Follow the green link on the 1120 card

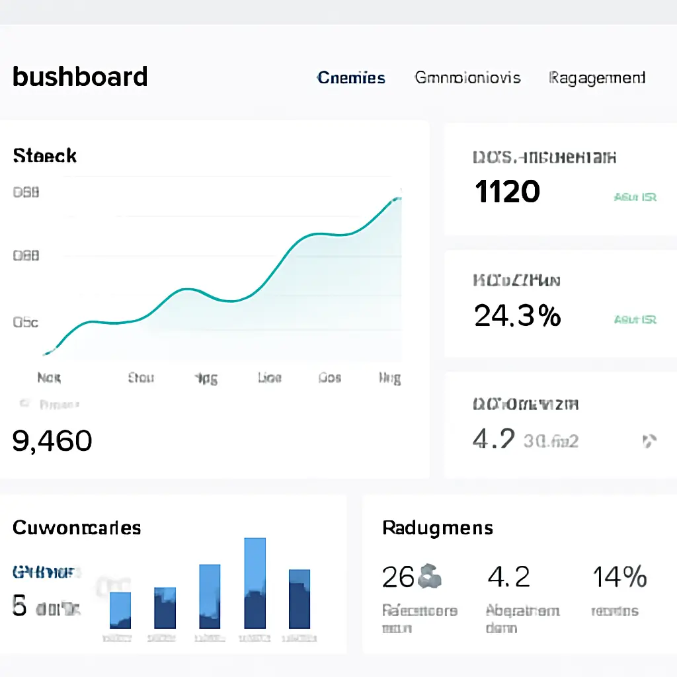[635, 196]
